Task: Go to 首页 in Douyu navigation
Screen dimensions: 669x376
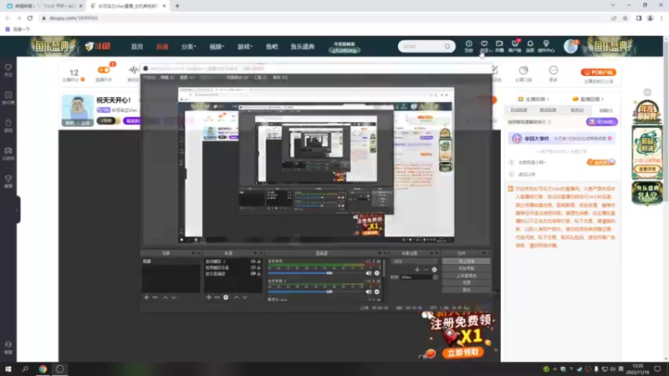Action: coord(137,47)
